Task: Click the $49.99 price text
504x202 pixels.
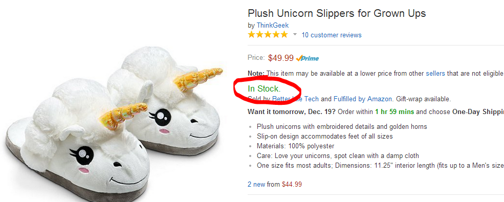Action: [x=281, y=58]
